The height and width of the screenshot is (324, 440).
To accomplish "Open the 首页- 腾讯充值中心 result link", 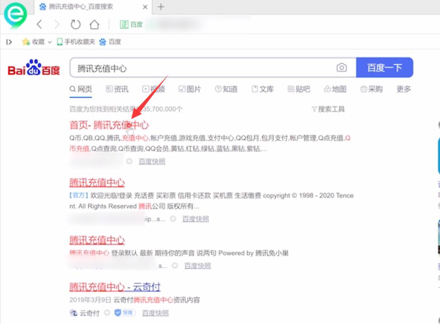I will (109, 125).
